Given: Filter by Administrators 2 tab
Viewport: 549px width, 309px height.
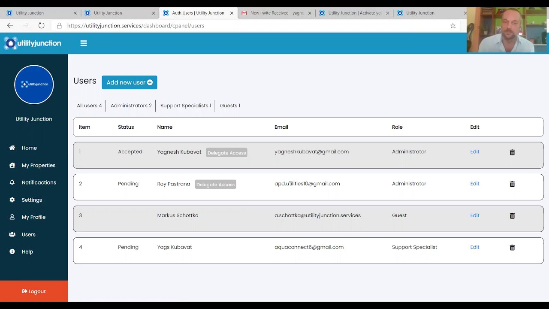Looking at the screenshot, I should point(131,106).
